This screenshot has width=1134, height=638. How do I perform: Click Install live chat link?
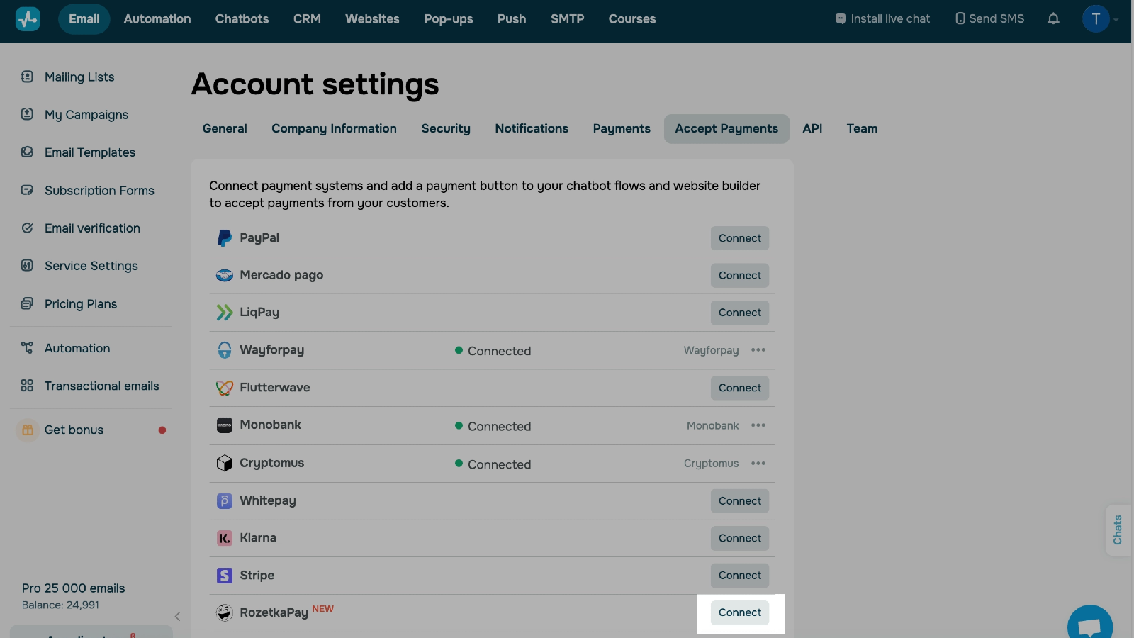pyautogui.click(x=882, y=19)
